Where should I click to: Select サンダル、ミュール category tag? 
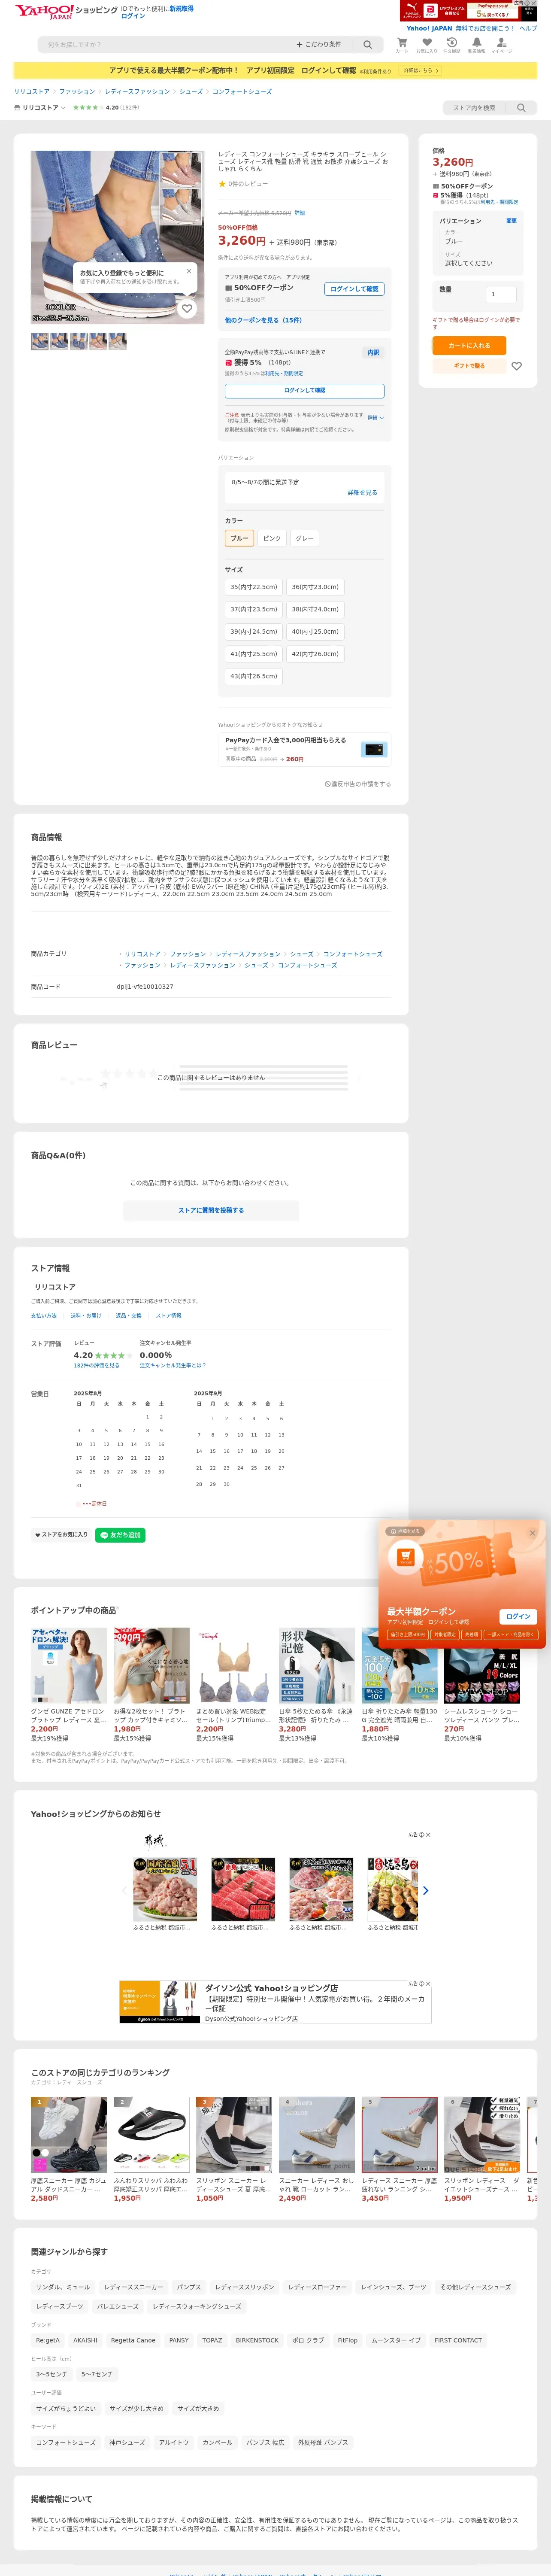[63, 2287]
